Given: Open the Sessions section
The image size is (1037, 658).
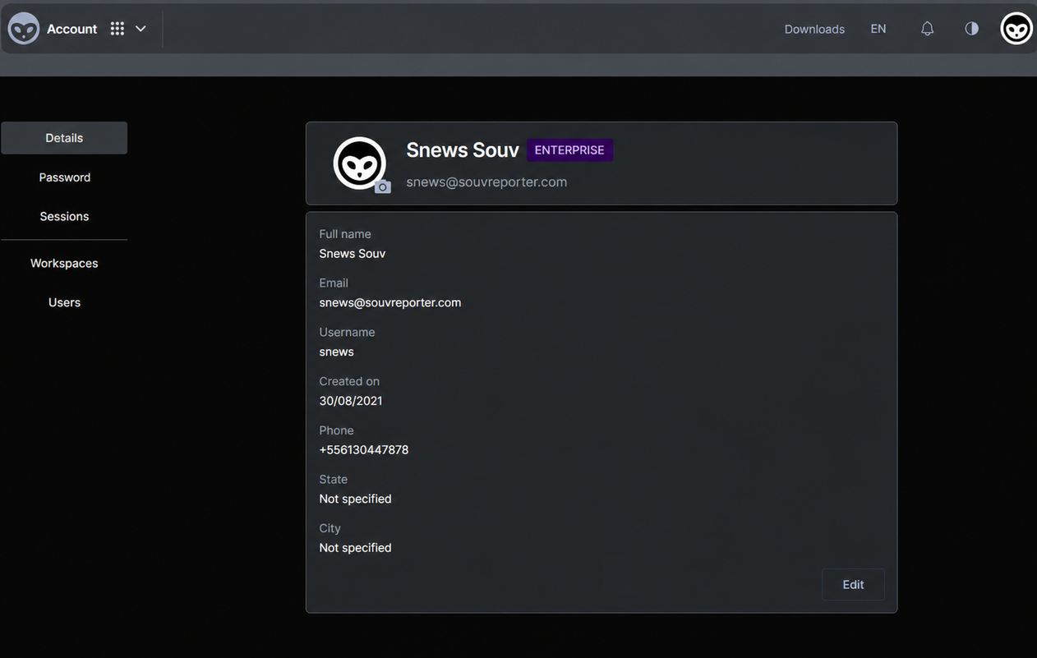Looking at the screenshot, I should (64, 217).
